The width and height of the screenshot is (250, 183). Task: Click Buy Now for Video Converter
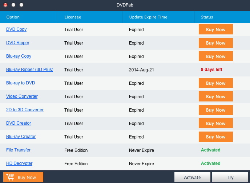click(216, 96)
